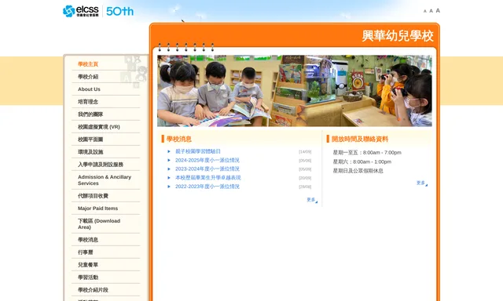Open Admission & Ancillary Services item
Screen dimensions: 503x301
(105, 180)
